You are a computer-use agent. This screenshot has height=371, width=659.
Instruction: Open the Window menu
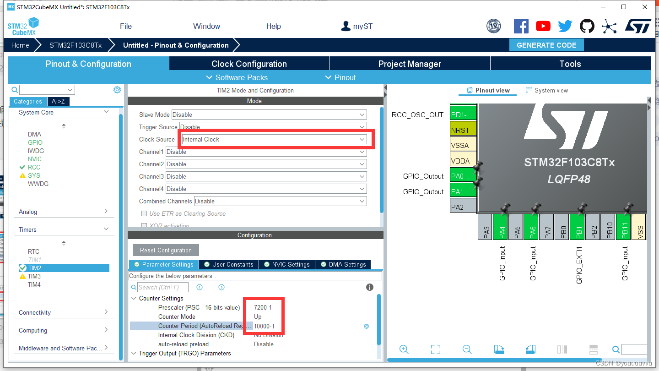206,26
